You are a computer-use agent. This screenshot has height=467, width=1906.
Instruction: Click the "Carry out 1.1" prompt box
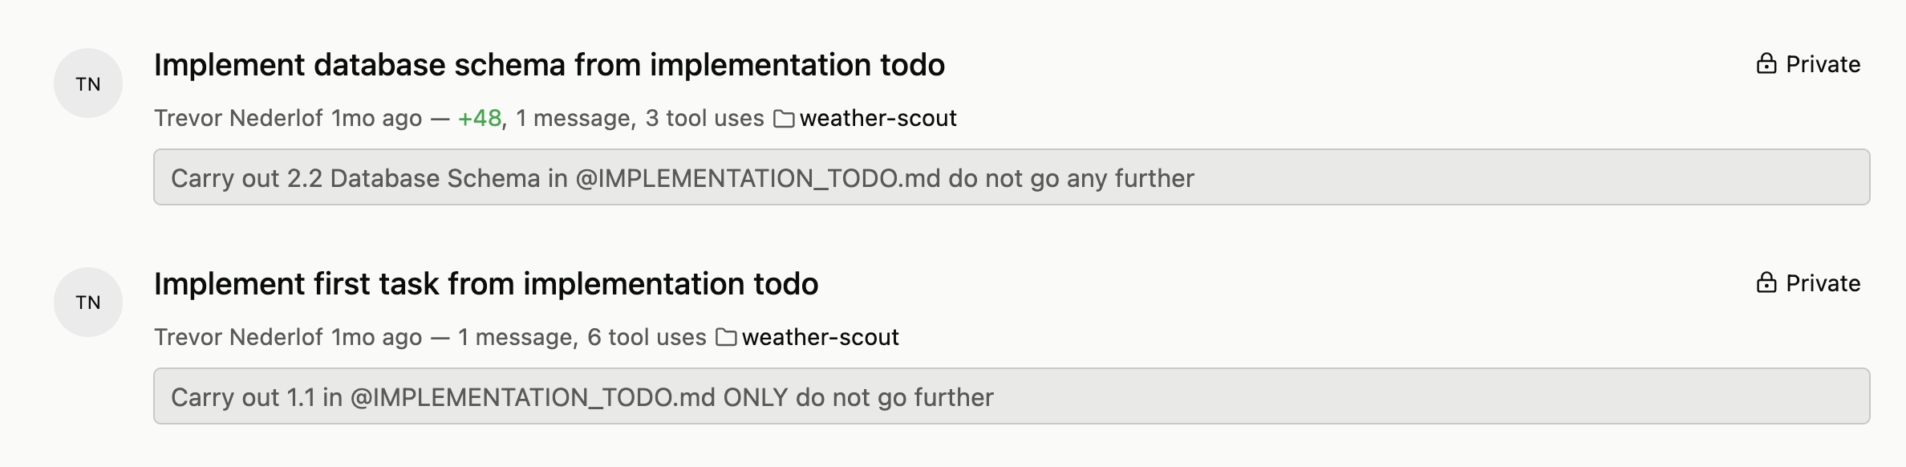point(1011,396)
